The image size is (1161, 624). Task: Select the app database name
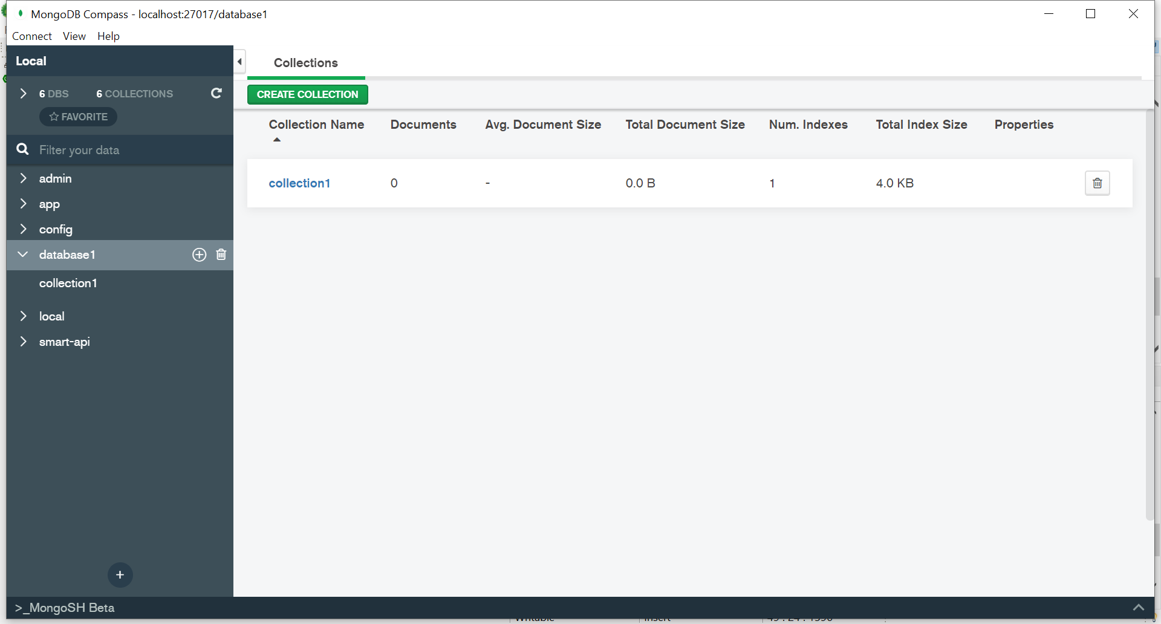click(49, 204)
